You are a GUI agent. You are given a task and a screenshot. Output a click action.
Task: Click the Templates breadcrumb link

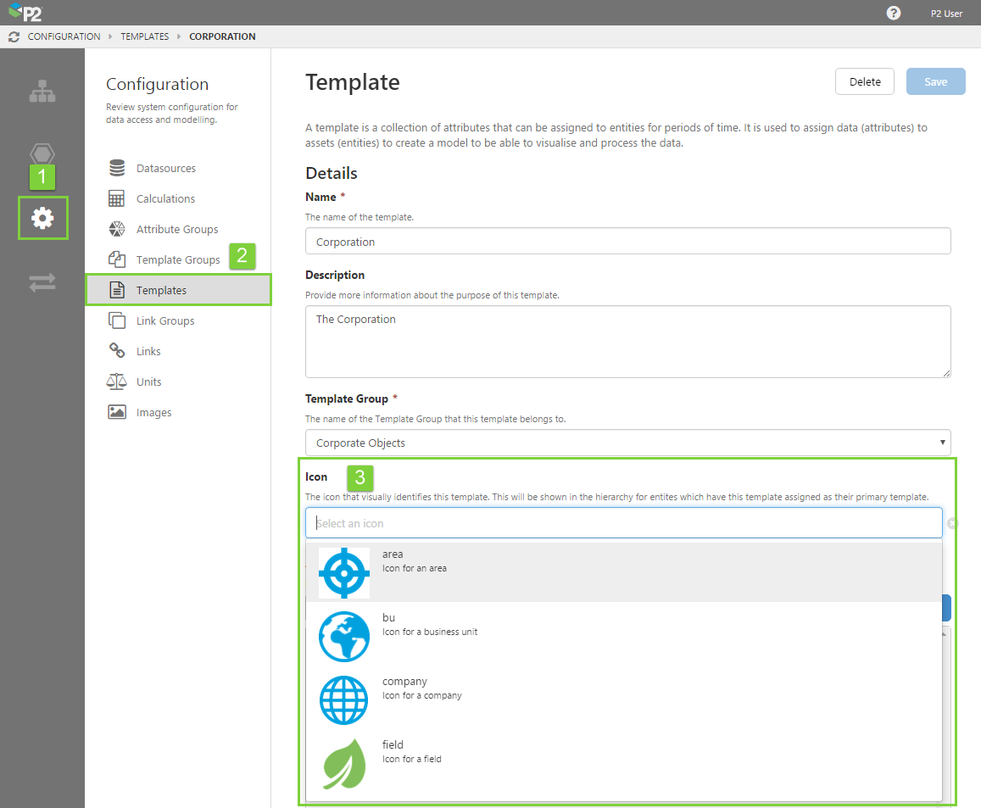coord(144,37)
